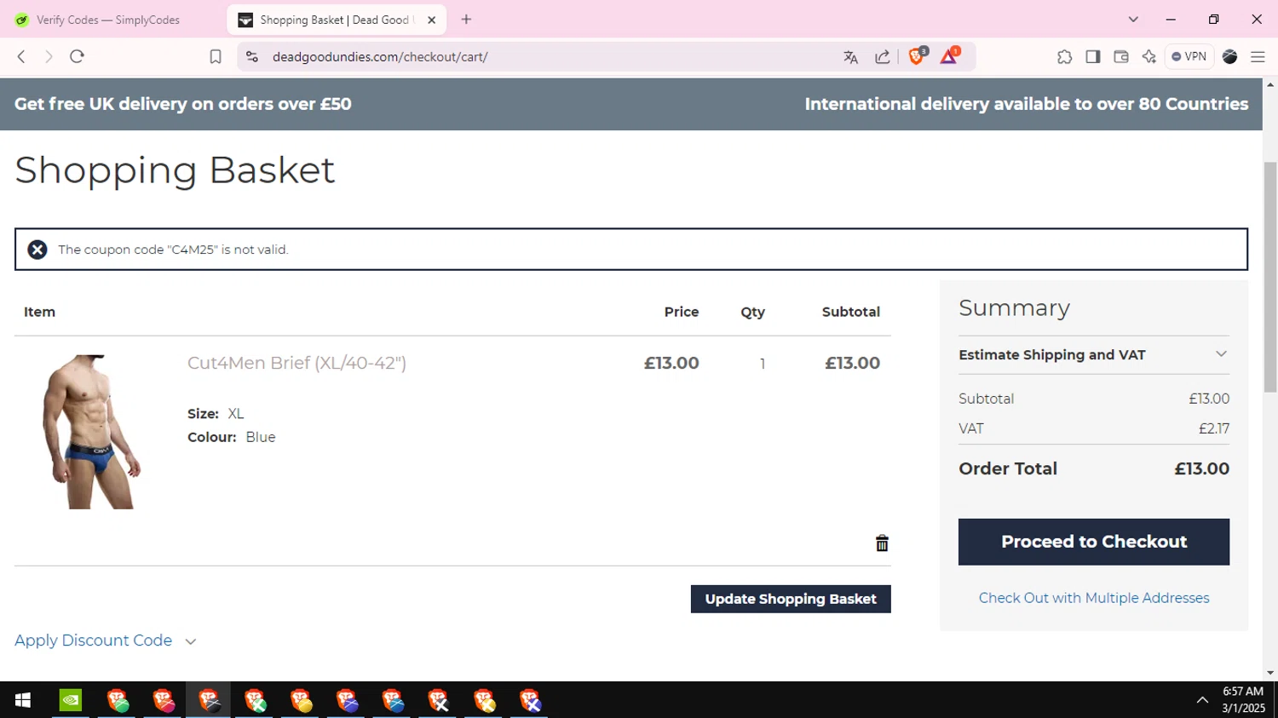The height and width of the screenshot is (718, 1278).
Task: Open a new browser tab
Action: pyautogui.click(x=466, y=20)
